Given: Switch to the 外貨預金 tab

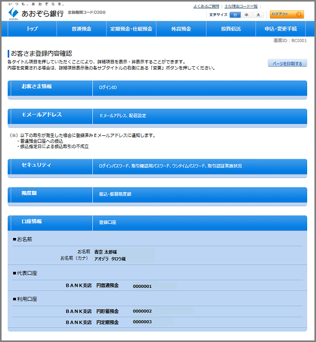Looking at the screenshot, I should [180, 29].
